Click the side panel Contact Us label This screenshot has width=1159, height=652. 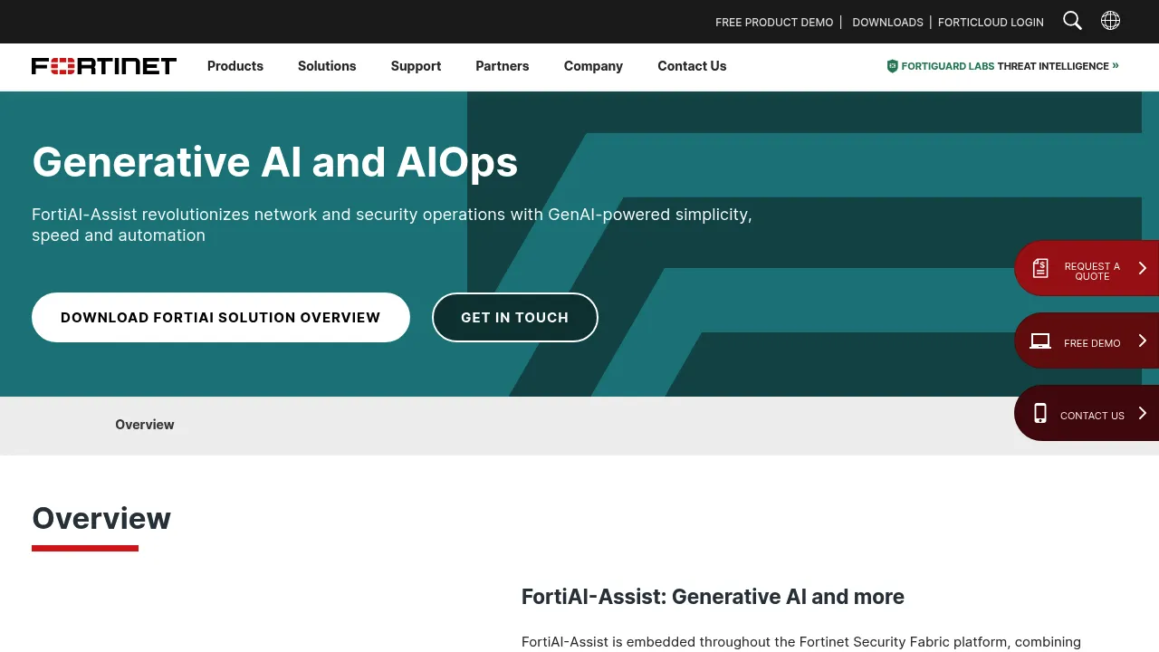(x=1092, y=416)
